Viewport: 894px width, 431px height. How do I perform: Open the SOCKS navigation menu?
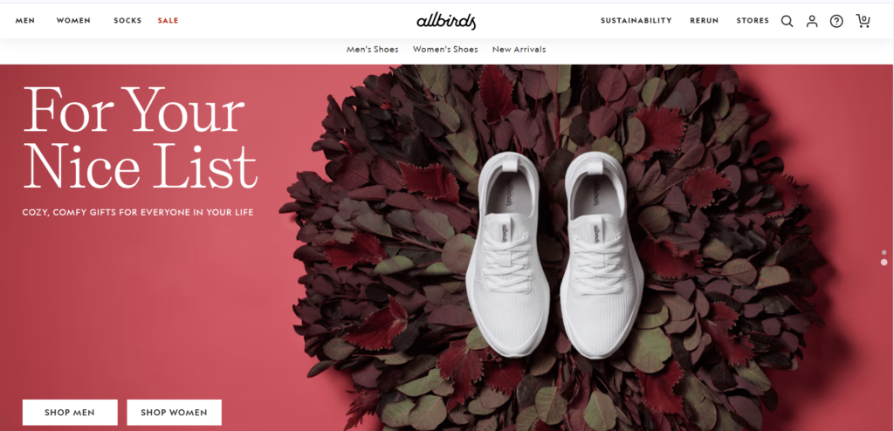127,21
